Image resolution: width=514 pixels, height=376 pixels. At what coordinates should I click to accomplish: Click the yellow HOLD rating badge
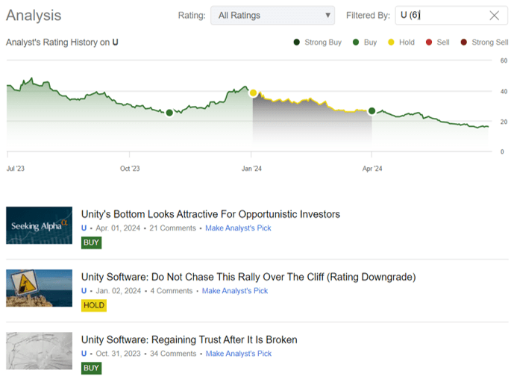pyautogui.click(x=93, y=305)
